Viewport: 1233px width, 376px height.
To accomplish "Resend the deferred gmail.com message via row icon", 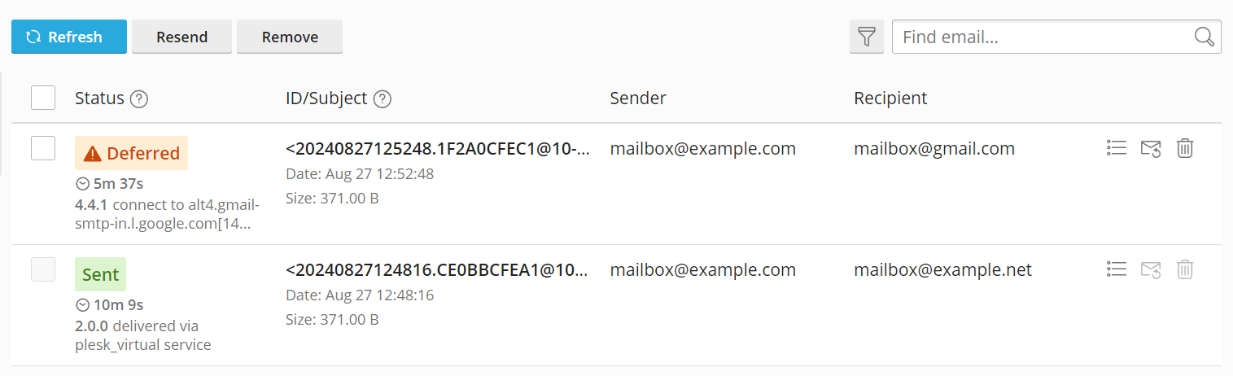I will [1151, 148].
